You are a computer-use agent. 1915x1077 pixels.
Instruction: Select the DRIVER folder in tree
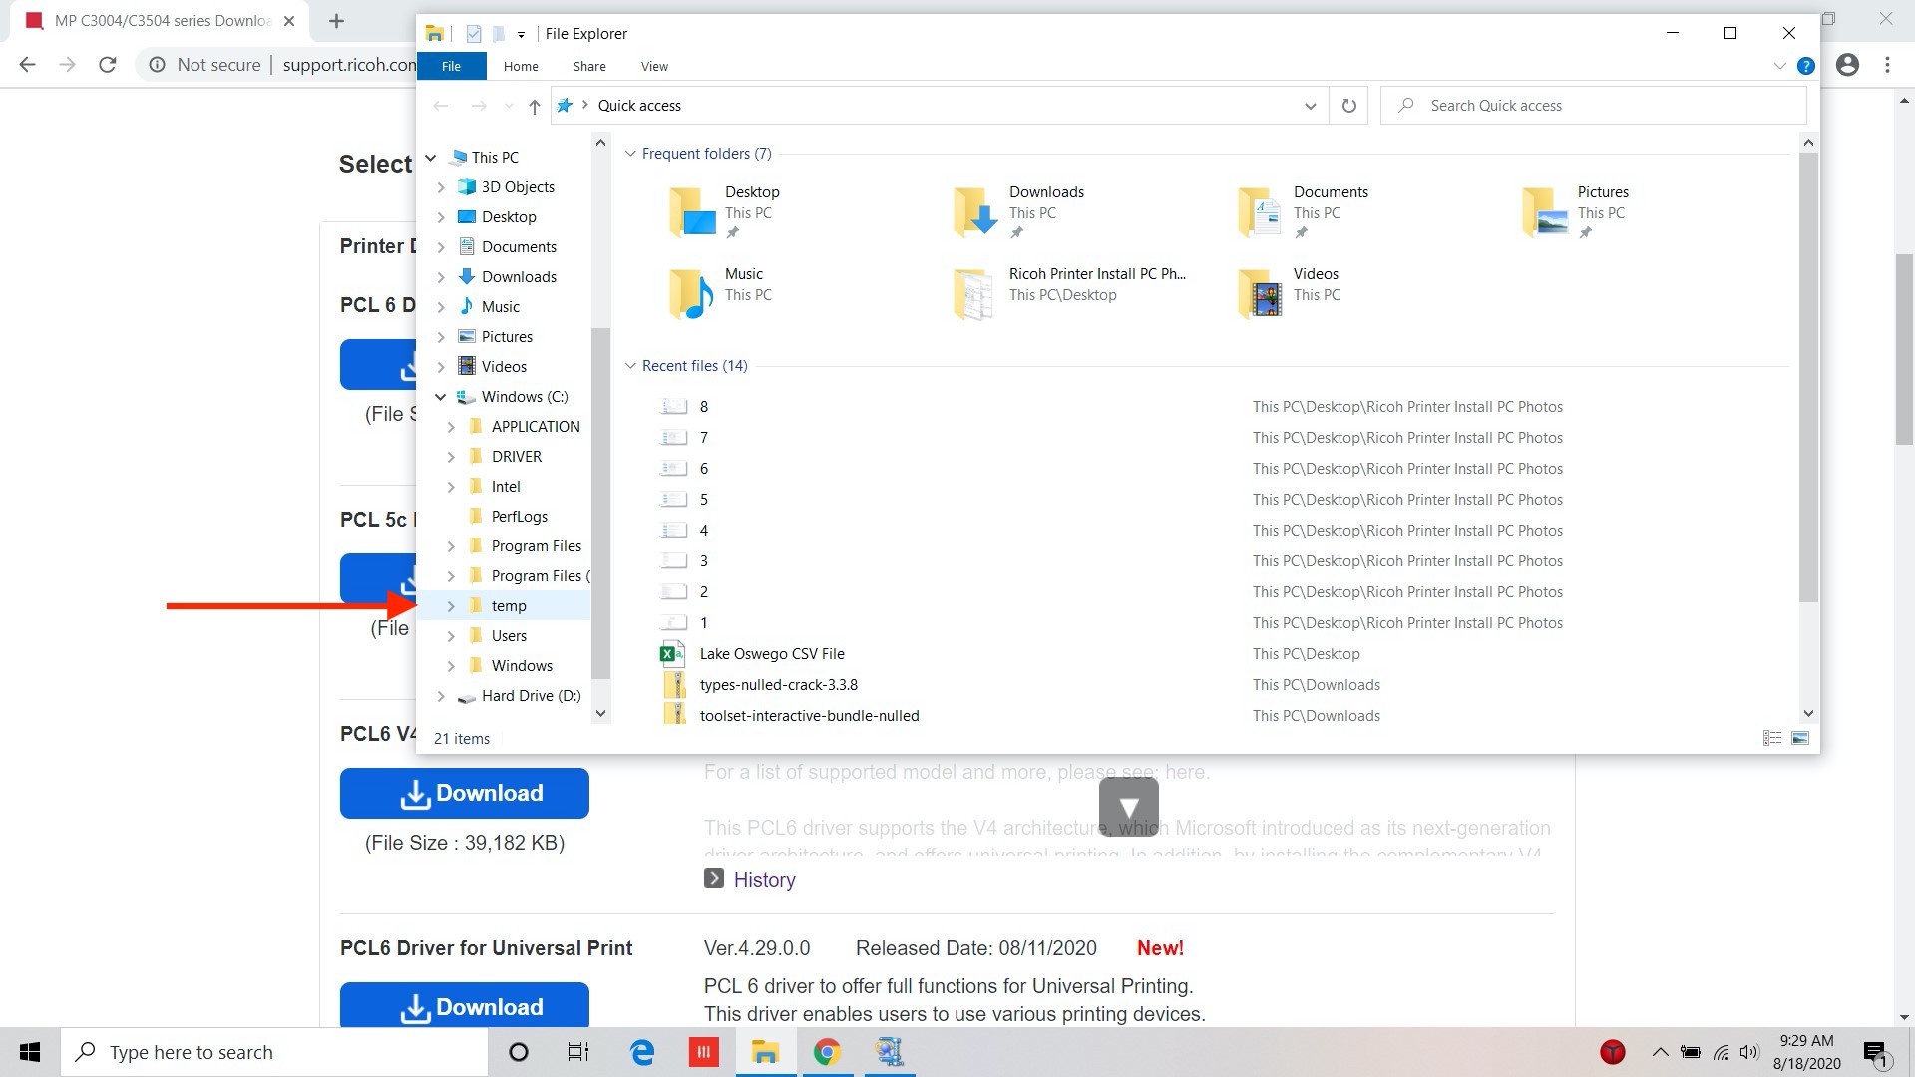(x=516, y=457)
